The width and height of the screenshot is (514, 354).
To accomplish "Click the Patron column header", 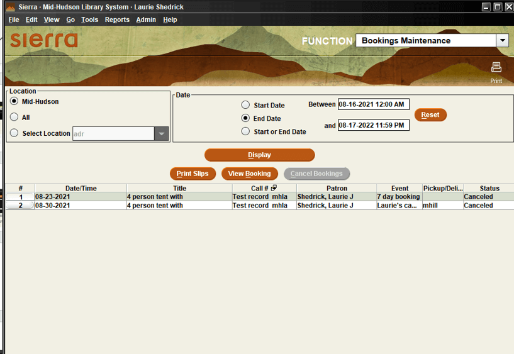I will 337,188.
